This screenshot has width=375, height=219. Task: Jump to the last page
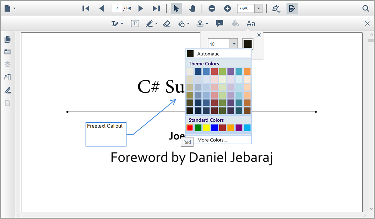click(156, 9)
